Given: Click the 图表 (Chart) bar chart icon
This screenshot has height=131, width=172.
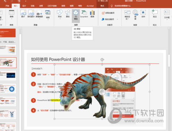Looking at the screenshot, I should click(92, 14).
